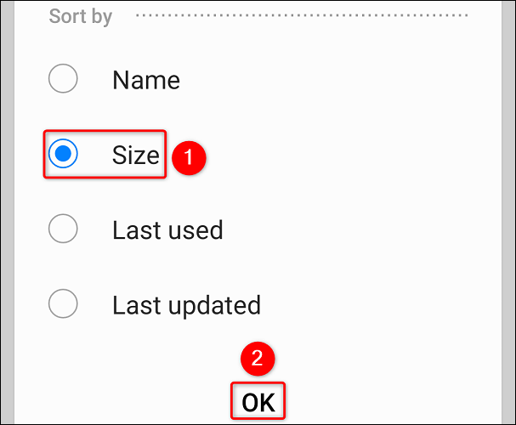Tap the empty circle beside Name
Viewport: 516px width, 425px height.
tap(64, 80)
